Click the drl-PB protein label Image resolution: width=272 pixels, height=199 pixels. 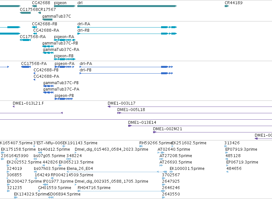click(86, 70)
